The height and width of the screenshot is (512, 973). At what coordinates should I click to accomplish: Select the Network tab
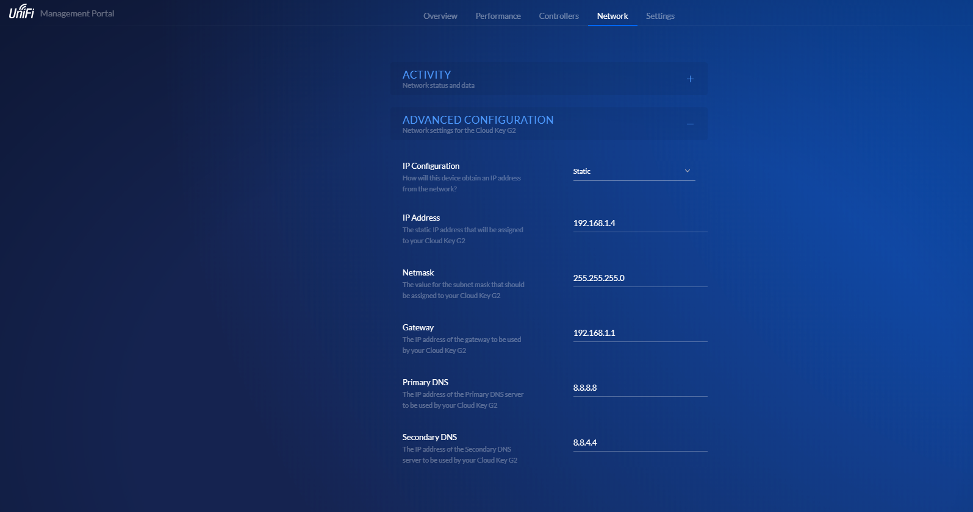point(612,16)
